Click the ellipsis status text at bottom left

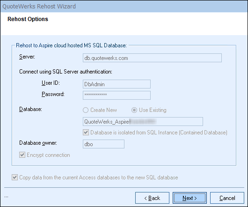[x=7, y=197]
